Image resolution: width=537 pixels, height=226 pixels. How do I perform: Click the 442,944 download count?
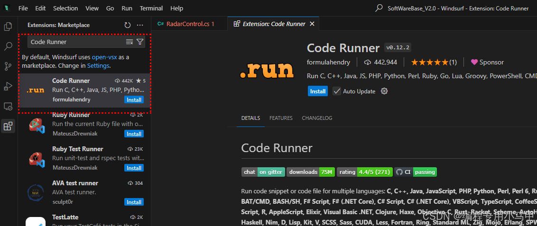(x=380, y=62)
